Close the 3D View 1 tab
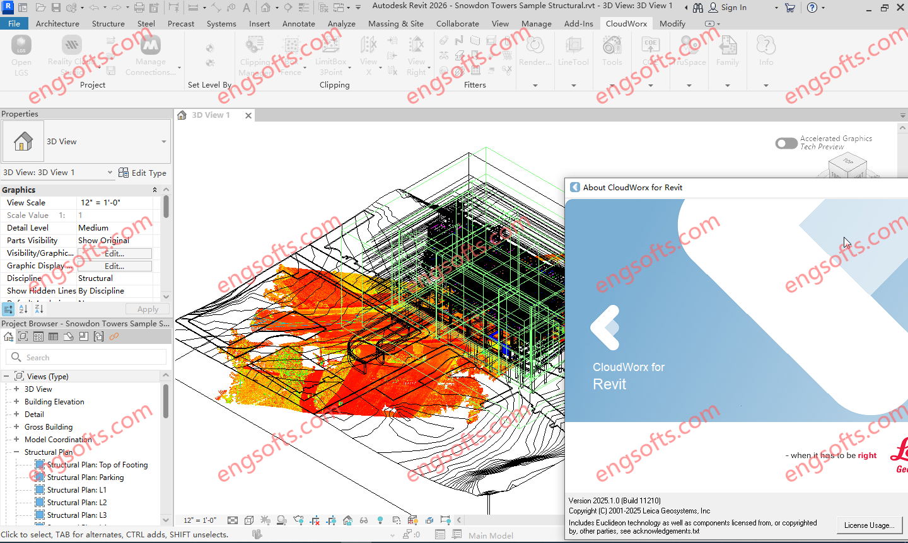This screenshot has height=543, width=908. (248, 115)
